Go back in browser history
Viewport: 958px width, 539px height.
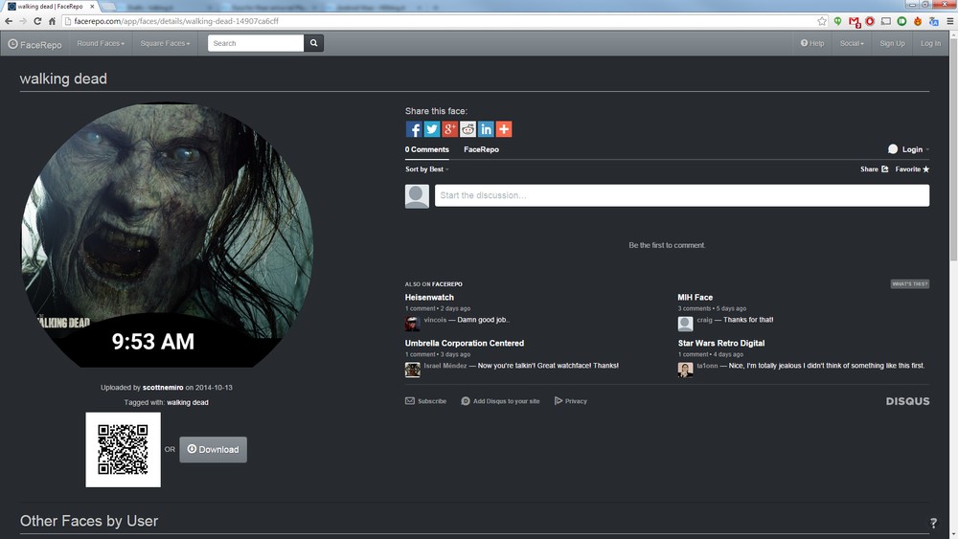click(9, 21)
